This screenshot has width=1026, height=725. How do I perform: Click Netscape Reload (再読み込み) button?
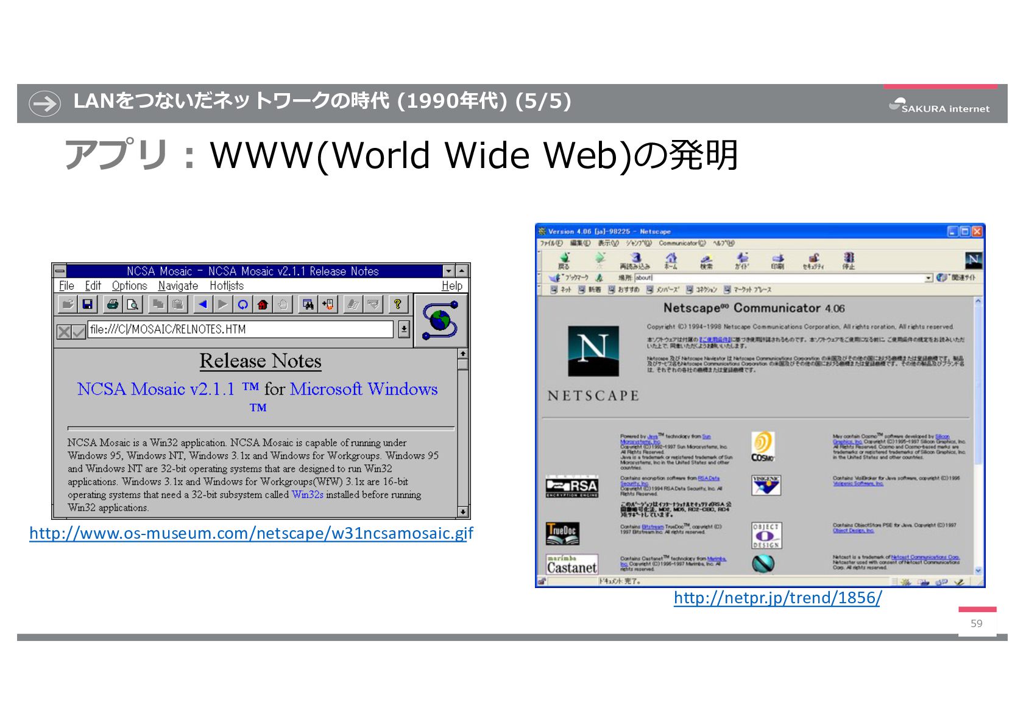click(x=635, y=261)
